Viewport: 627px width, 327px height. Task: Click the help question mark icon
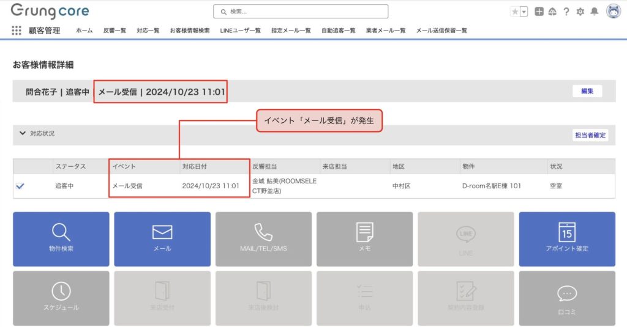(x=566, y=12)
